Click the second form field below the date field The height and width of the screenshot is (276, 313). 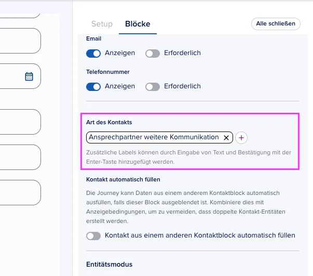coord(20,157)
